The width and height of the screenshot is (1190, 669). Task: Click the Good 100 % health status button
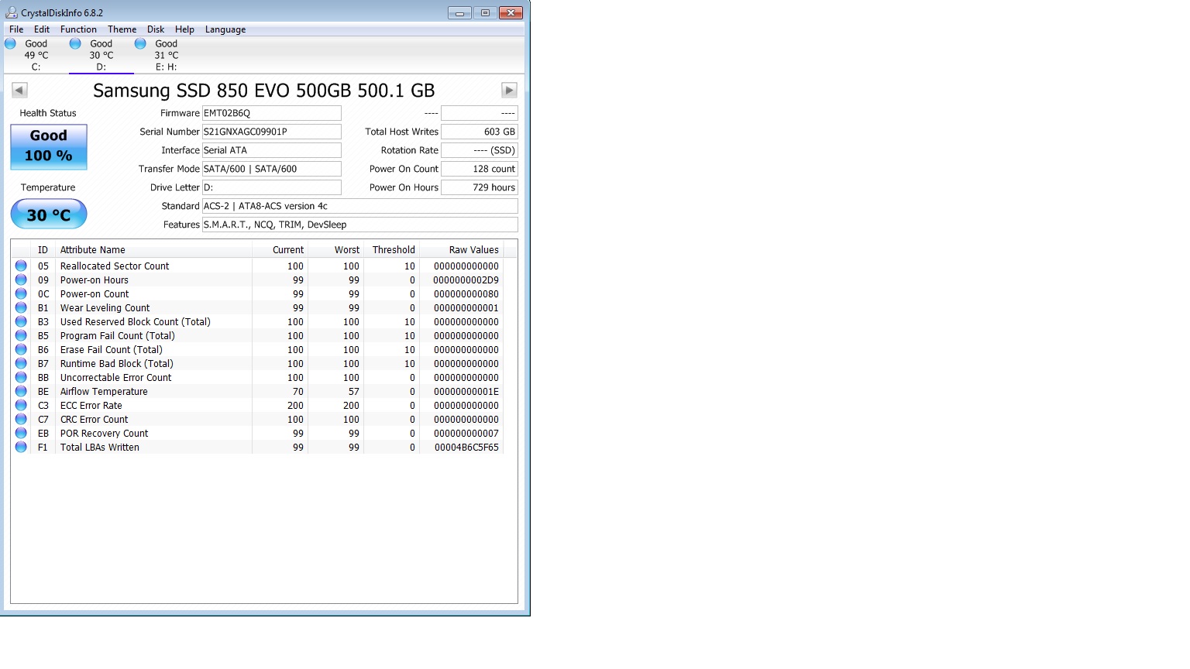point(49,146)
